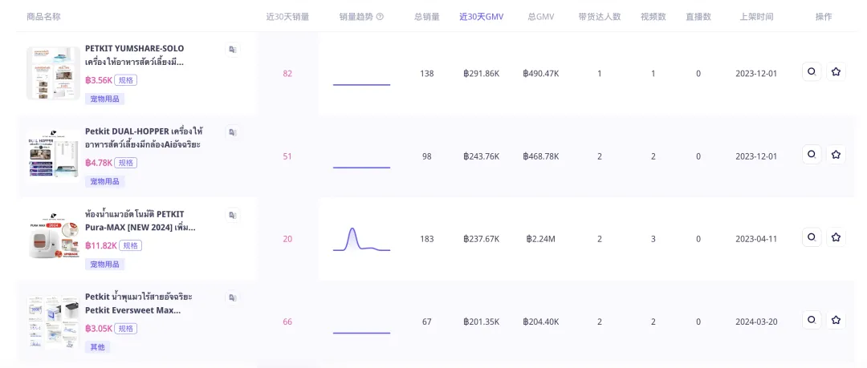Open the PETKIT YUMSHARE-SOLO product title link
867x368 pixels.
134,55
